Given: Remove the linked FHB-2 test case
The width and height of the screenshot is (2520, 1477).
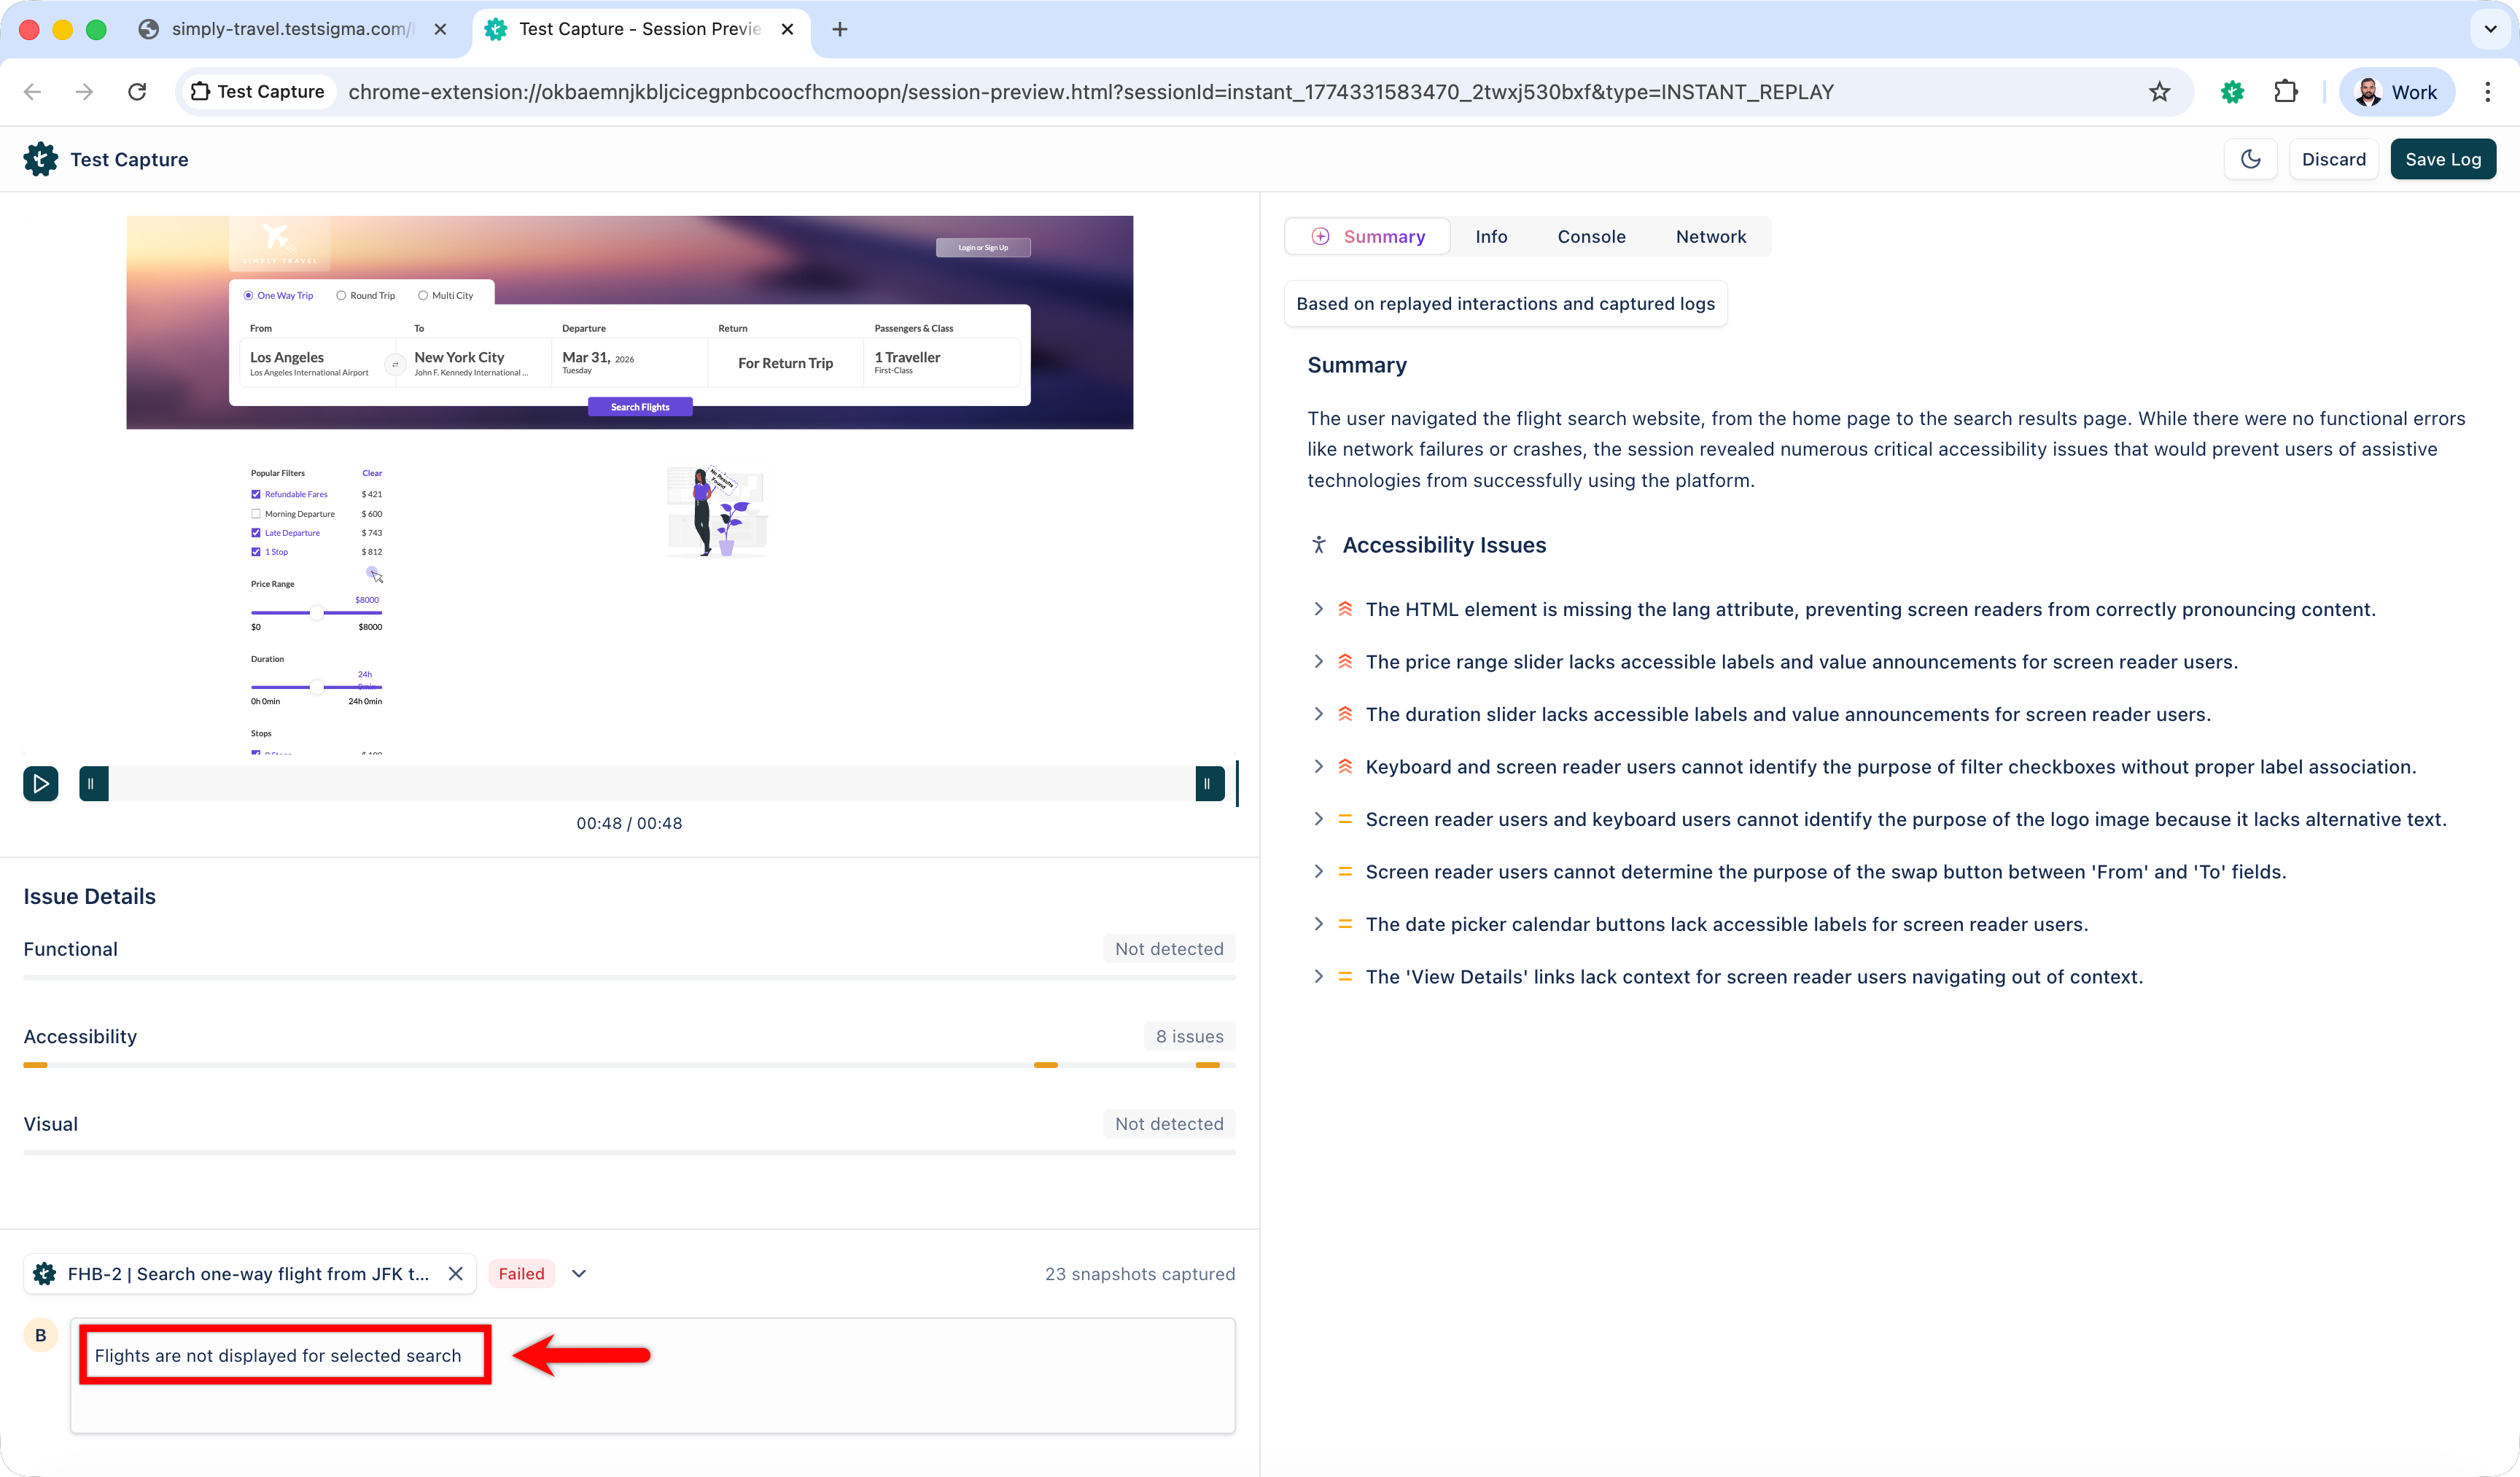Looking at the screenshot, I should 455,1273.
